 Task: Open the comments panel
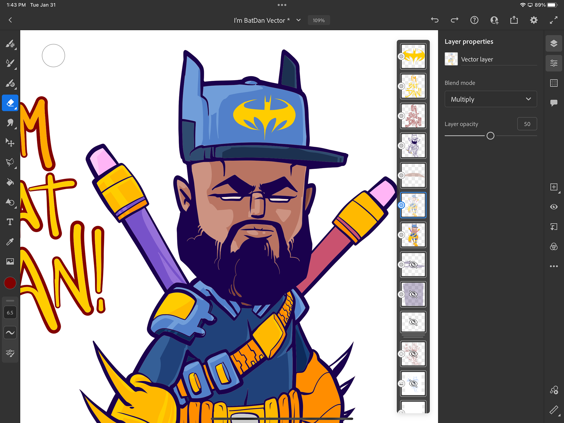554,103
